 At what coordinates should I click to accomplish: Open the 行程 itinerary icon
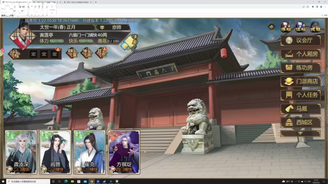click(x=15, y=54)
